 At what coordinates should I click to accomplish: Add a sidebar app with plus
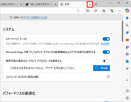[127, 80]
